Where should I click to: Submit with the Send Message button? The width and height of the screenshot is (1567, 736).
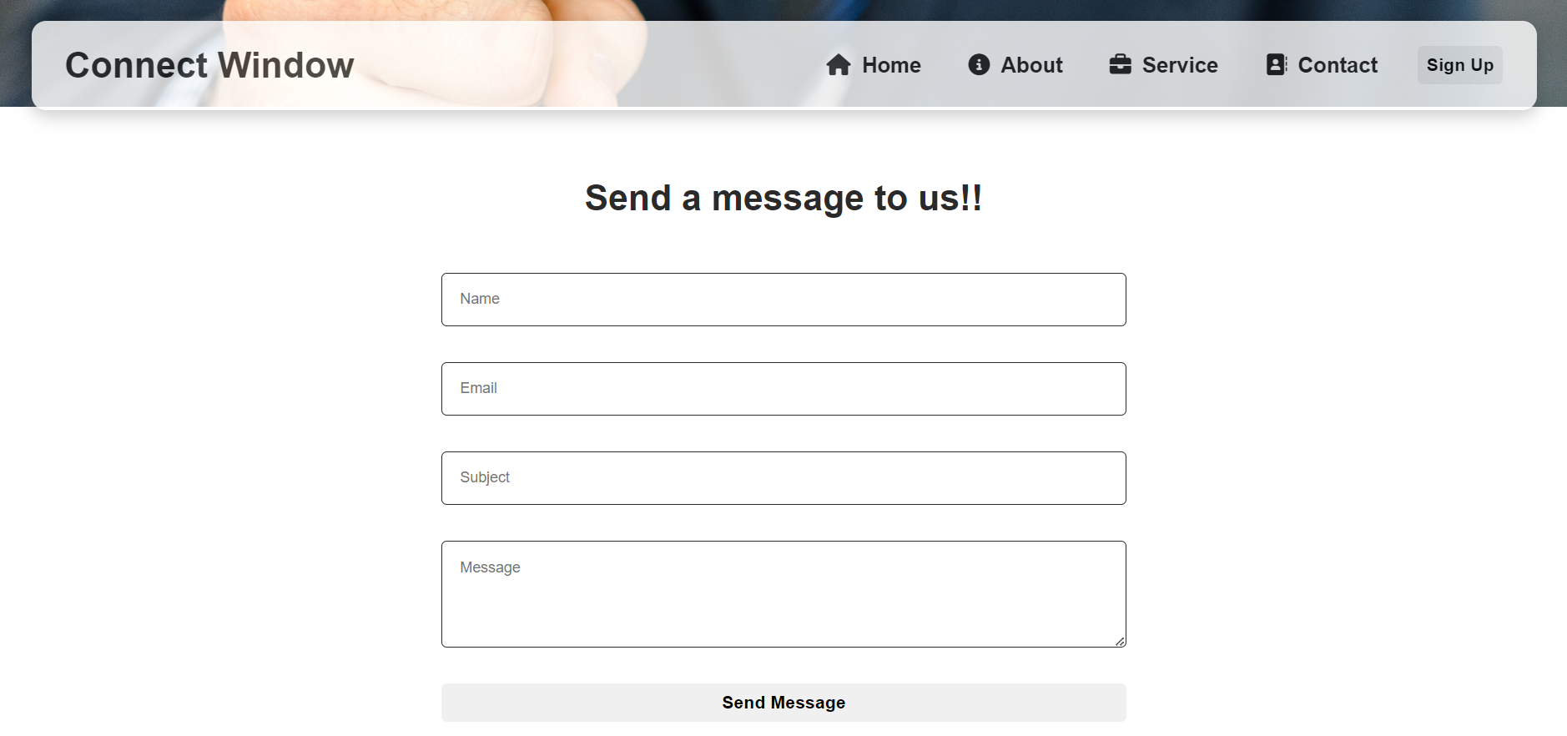click(783, 703)
